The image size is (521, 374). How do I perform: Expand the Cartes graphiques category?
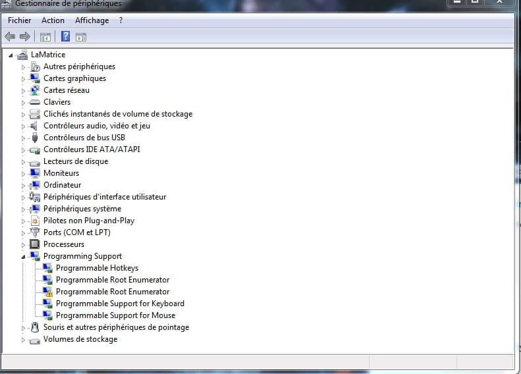[23, 79]
